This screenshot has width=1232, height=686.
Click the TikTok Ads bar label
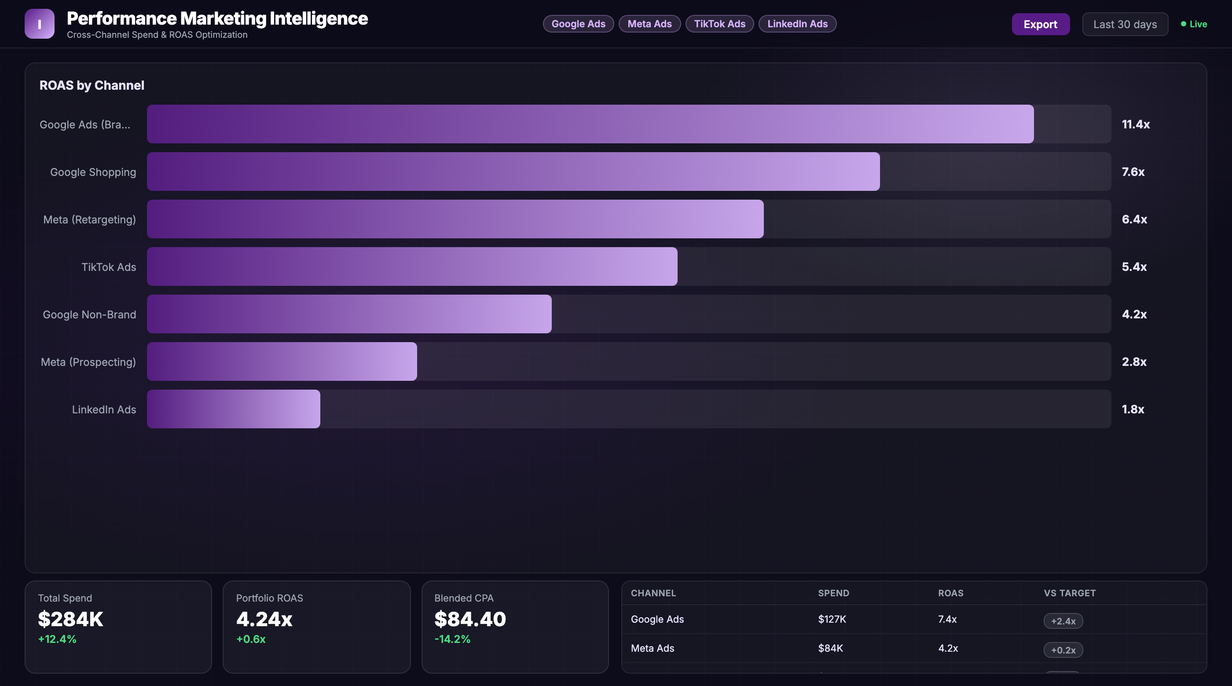(x=109, y=267)
